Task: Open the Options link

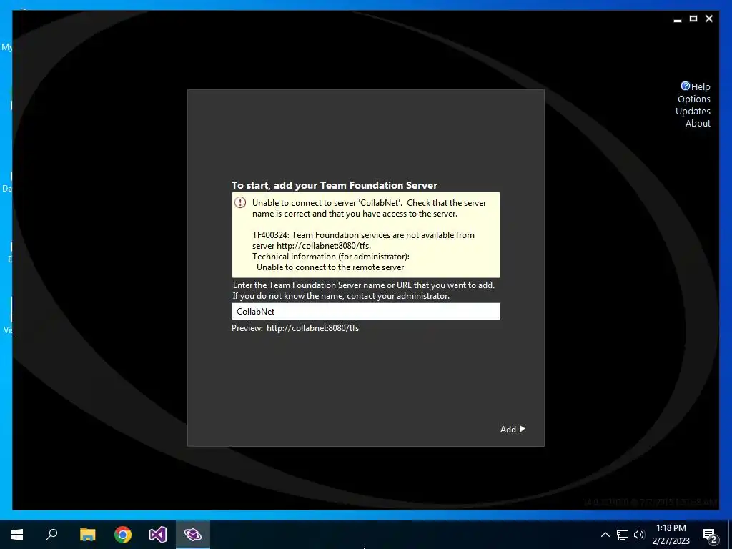Action: 693,99
